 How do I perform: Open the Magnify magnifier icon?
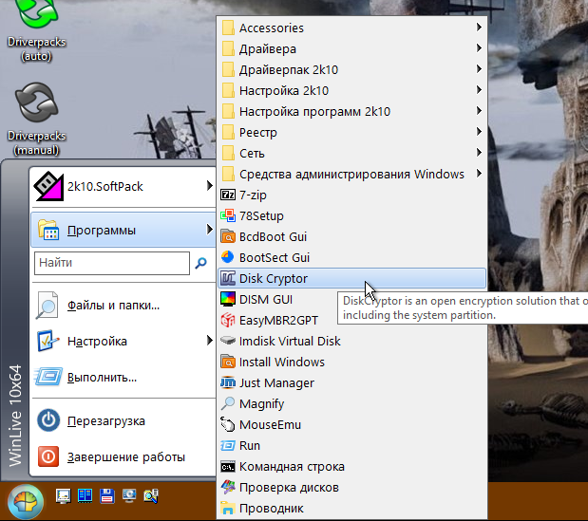pyautogui.click(x=228, y=403)
